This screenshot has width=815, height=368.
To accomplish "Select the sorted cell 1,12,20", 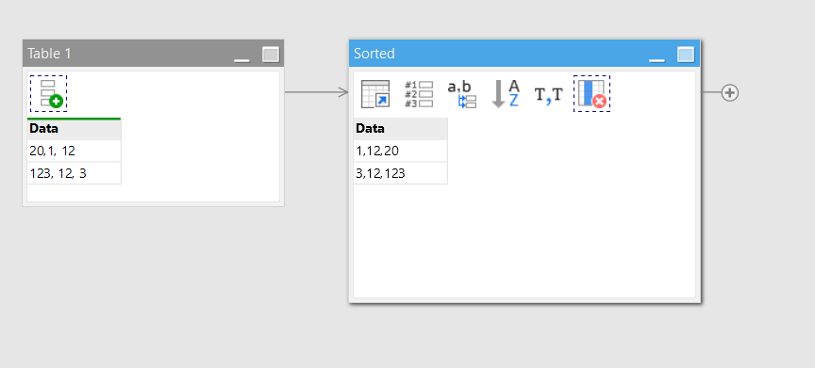I will point(400,151).
